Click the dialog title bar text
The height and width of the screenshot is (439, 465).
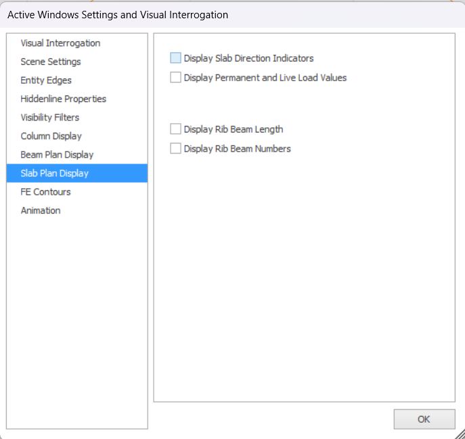(118, 14)
